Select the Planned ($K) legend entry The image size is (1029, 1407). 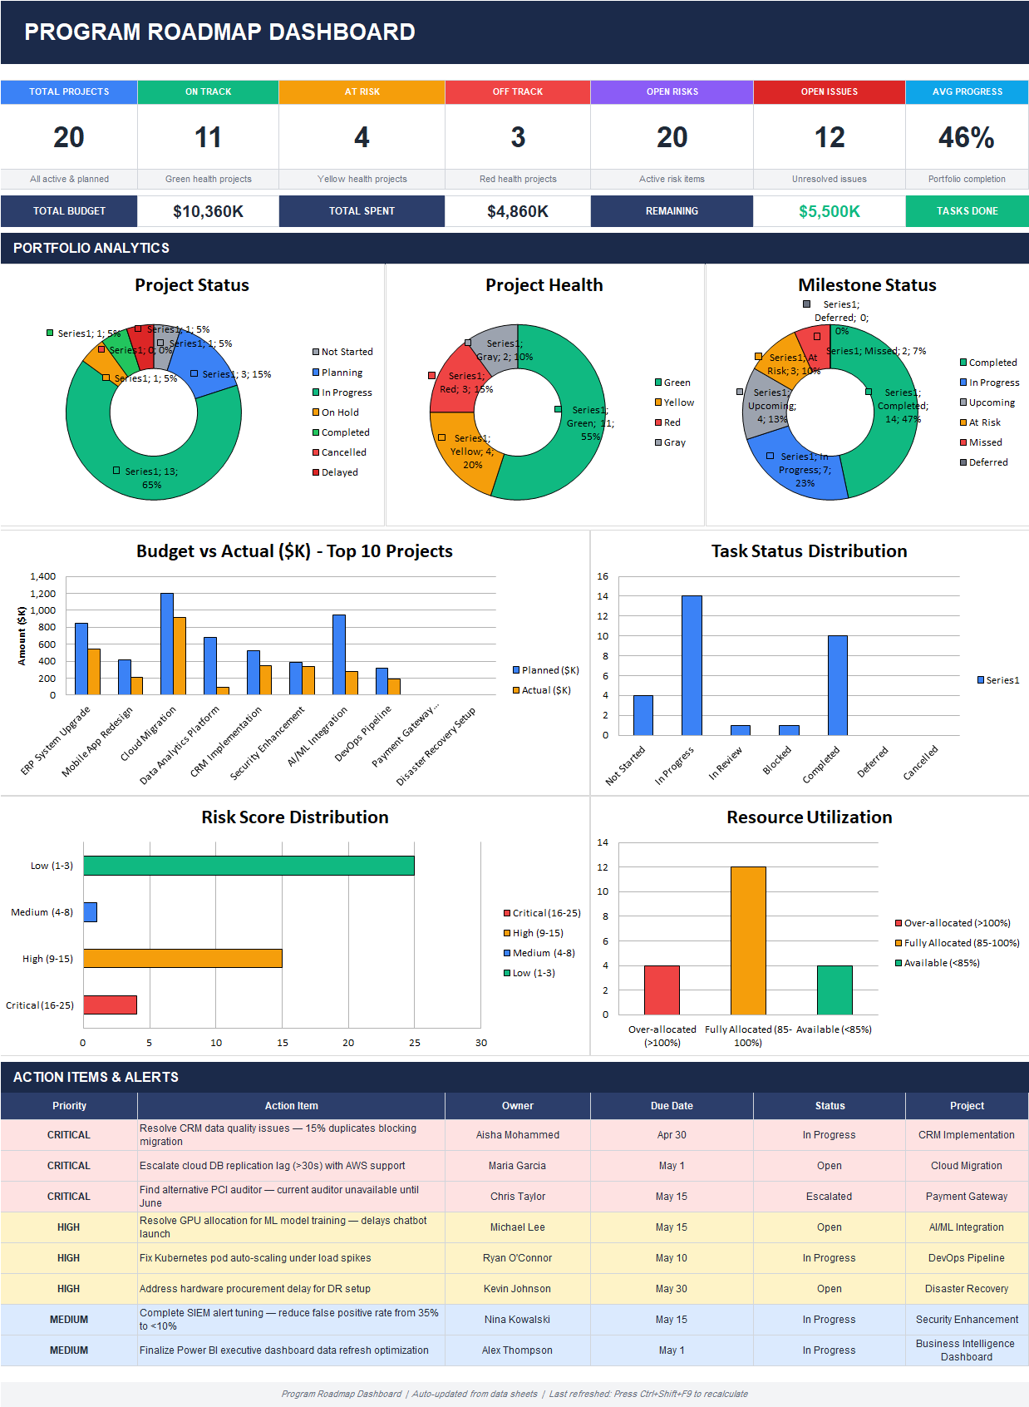[545, 670]
